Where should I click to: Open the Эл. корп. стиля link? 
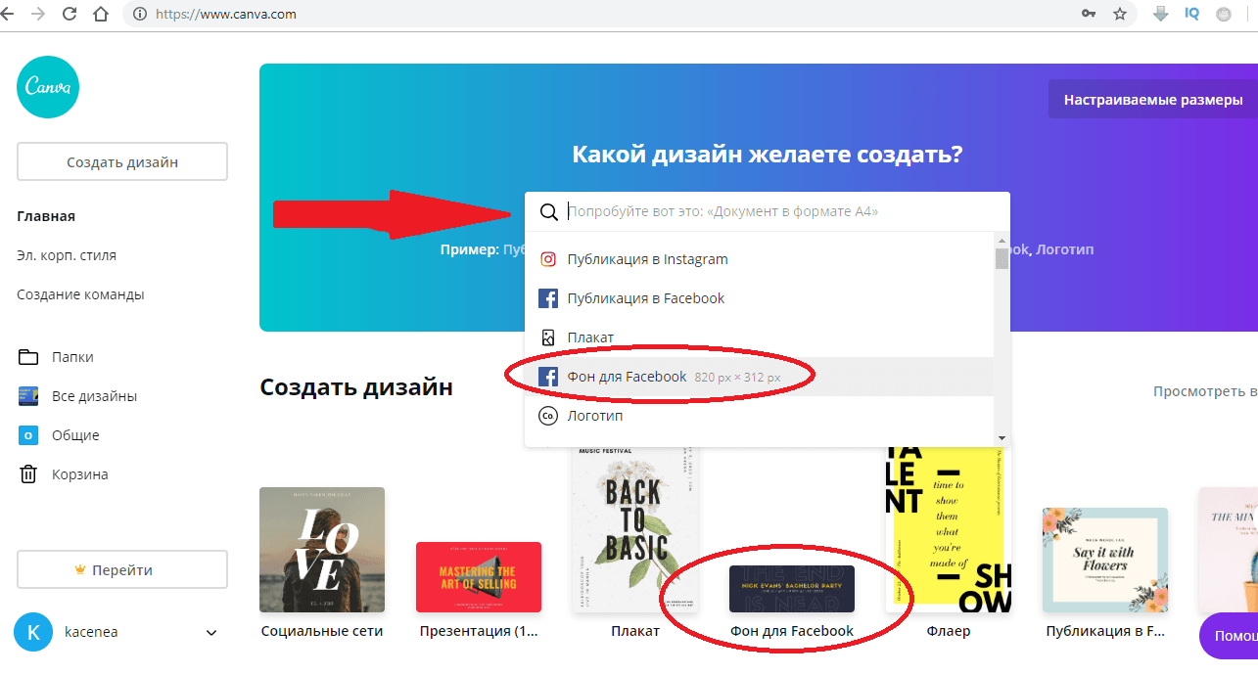[67, 255]
